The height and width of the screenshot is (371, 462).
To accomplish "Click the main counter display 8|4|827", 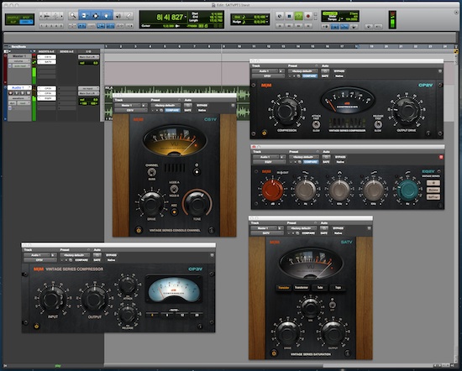I will (x=170, y=17).
